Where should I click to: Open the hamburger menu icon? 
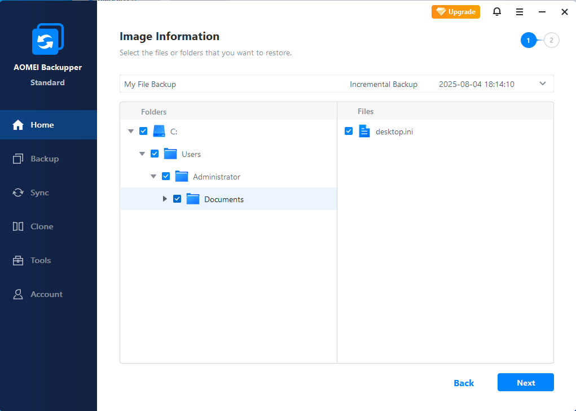pos(520,12)
